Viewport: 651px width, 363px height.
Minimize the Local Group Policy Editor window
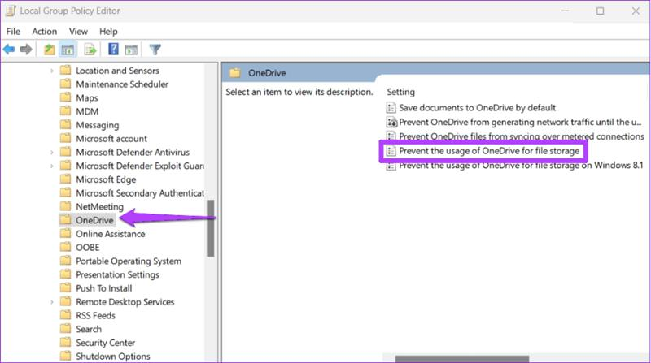(566, 11)
